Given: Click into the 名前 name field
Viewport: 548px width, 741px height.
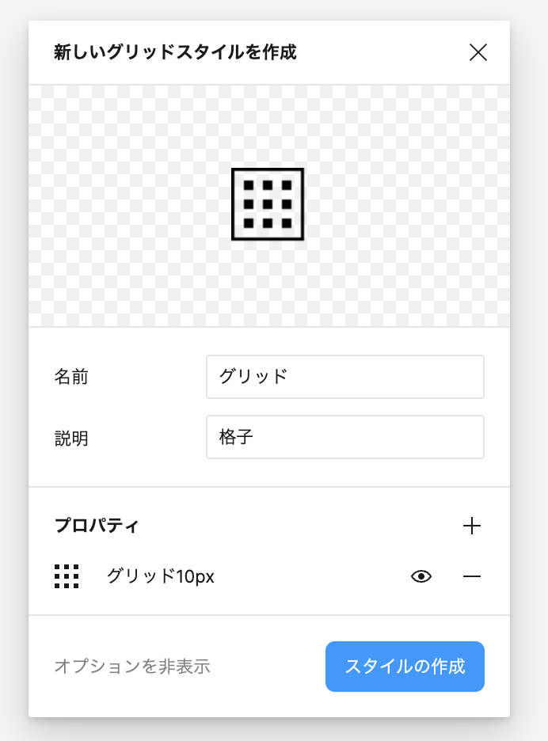Looking at the screenshot, I should [344, 377].
